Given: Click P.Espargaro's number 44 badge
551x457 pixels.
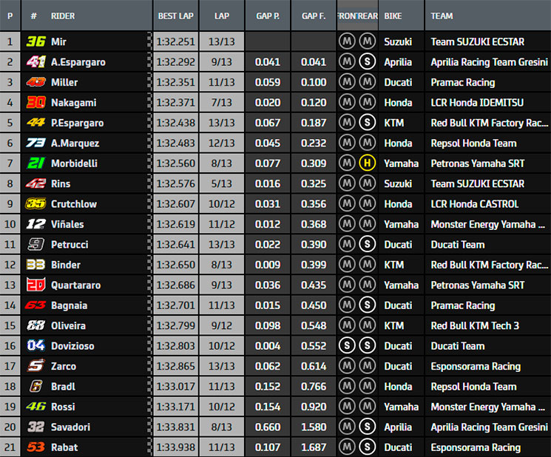Looking at the screenshot, I should point(36,123).
